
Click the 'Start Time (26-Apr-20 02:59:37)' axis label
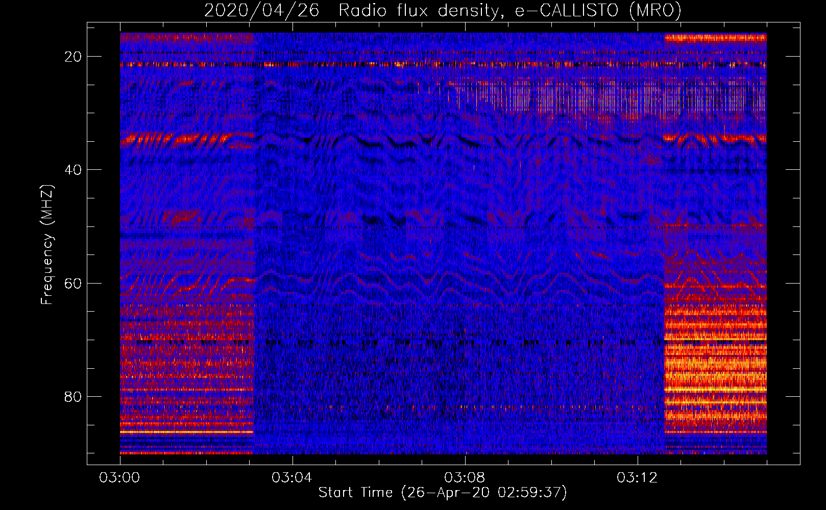tap(443, 493)
